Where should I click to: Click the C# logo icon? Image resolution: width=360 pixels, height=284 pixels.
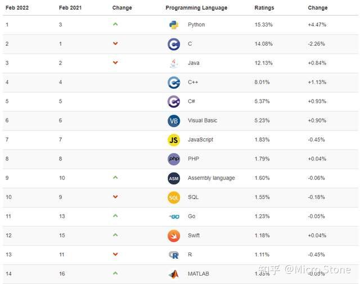coord(174,101)
